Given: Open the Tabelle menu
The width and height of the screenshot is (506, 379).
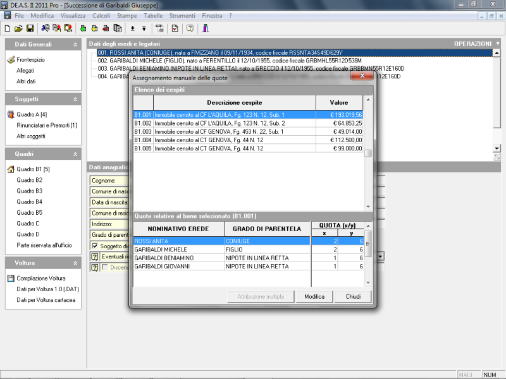Looking at the screenshot, I should pyautogui.click(x=153, y=15).
